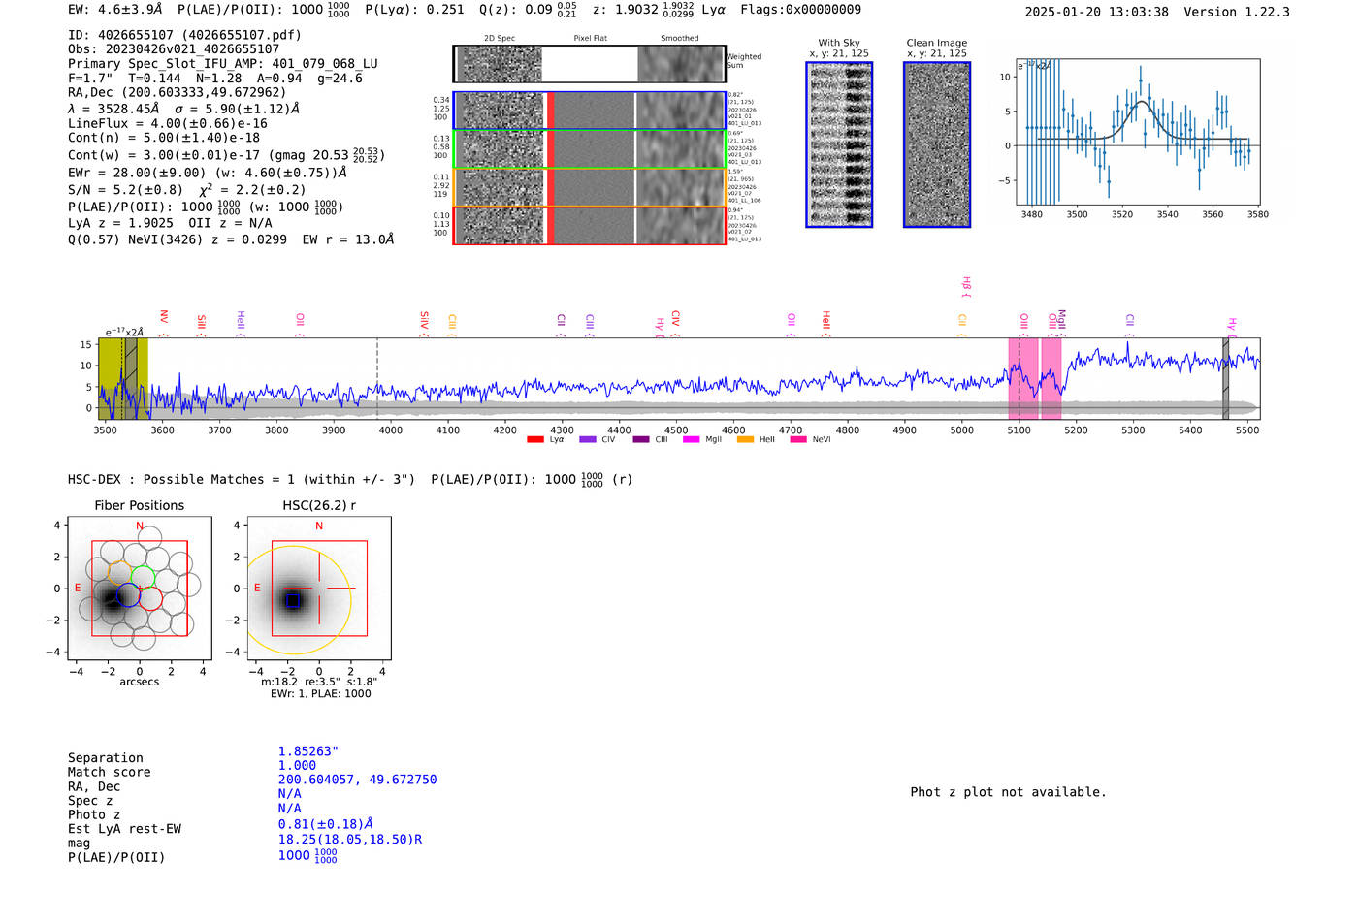
Task: Click the NV line marker above spectrum
Action: coord(164,322)
